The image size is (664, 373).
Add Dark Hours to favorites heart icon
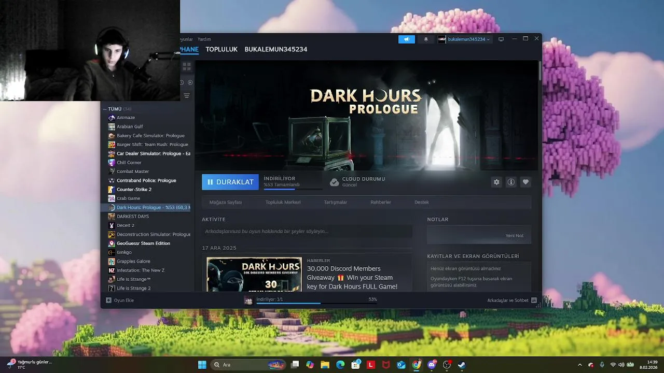525,182
